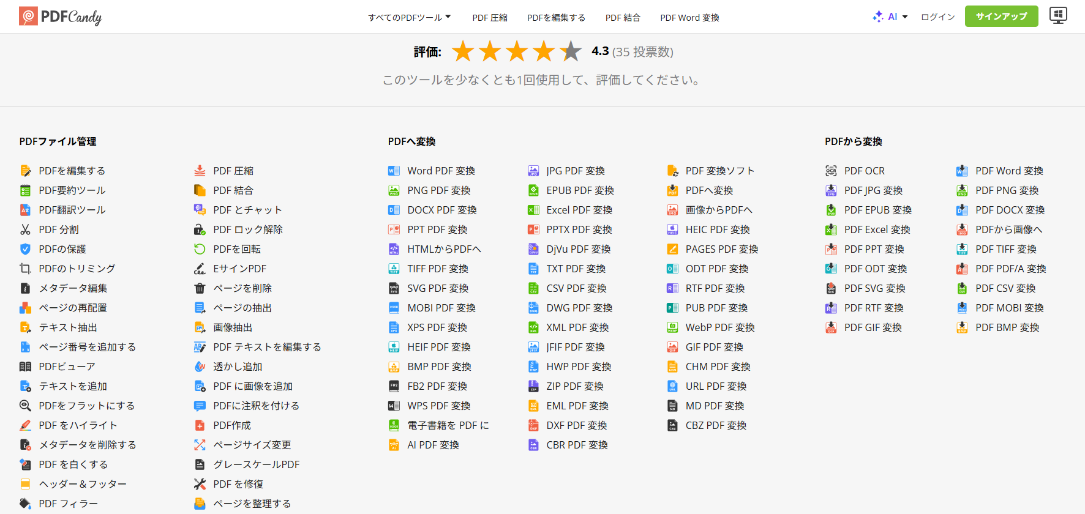Viewport: 1085px width, 514px height.
Task: Click the PPTX icon next to PPTX PDF 変換
Action: 533,229
